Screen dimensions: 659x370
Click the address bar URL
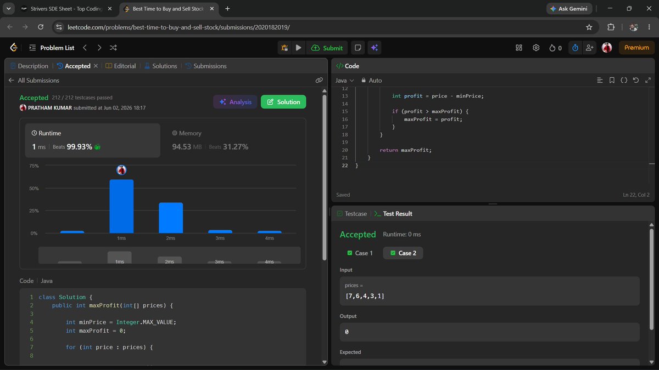click(x=178, y=27)
